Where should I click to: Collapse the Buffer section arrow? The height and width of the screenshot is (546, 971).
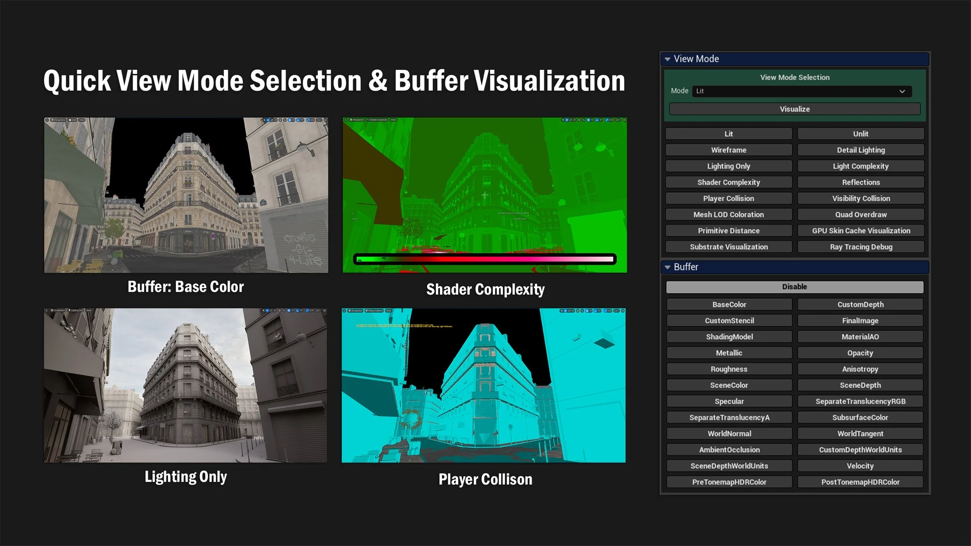pyautogui.click(x=668, y=267)
